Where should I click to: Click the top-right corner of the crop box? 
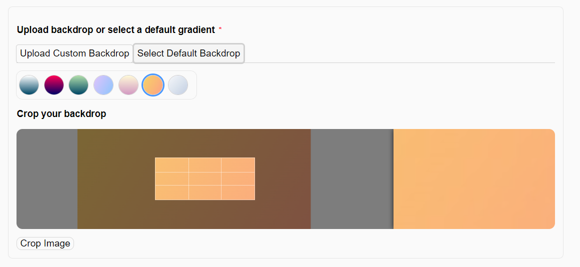[255, 158]
